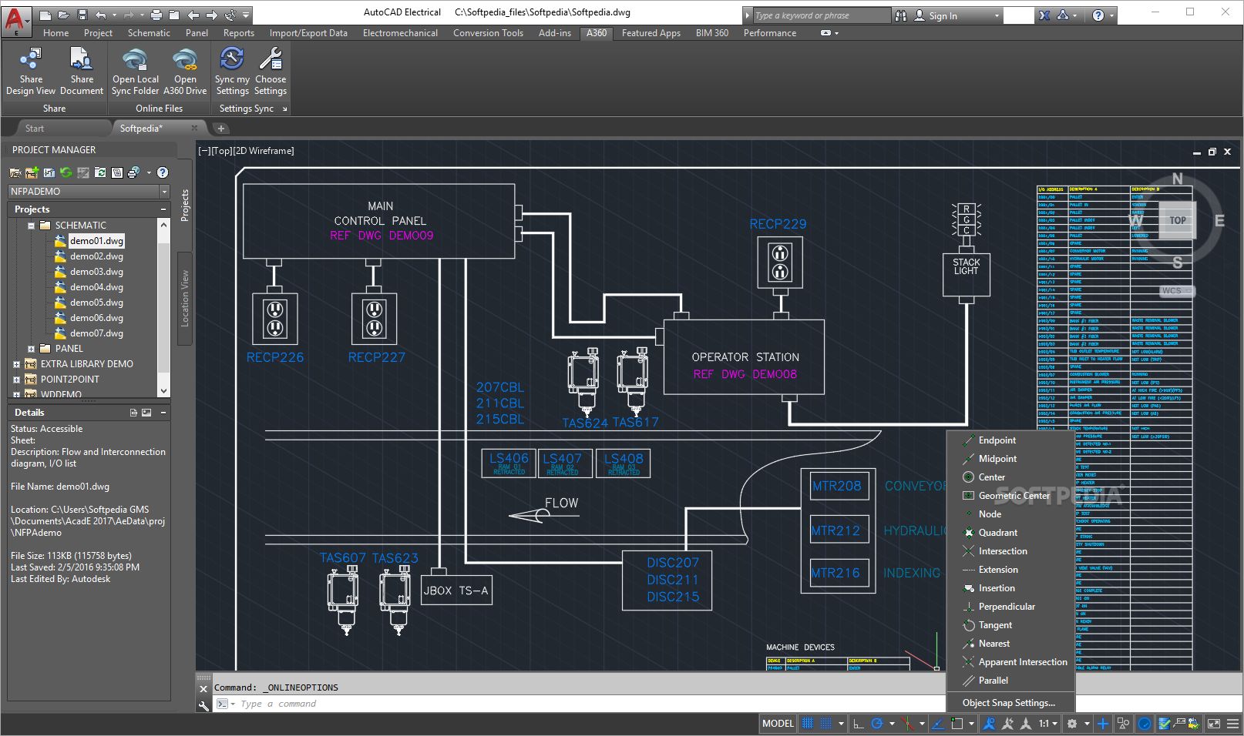Click the Location View vertical tab

185,298
